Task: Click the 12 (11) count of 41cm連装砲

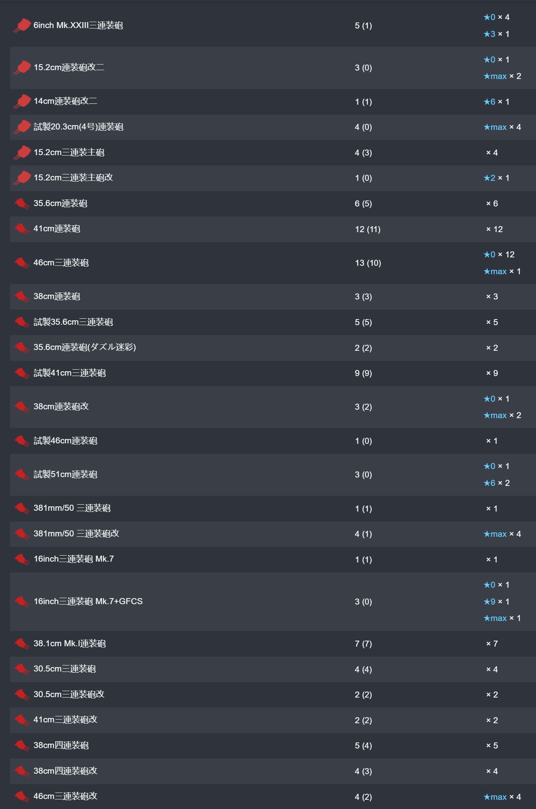Action: coord(368,229)
